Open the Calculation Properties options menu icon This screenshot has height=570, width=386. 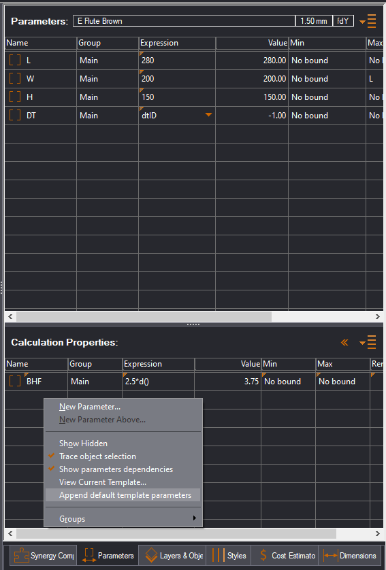click(368, 342)
